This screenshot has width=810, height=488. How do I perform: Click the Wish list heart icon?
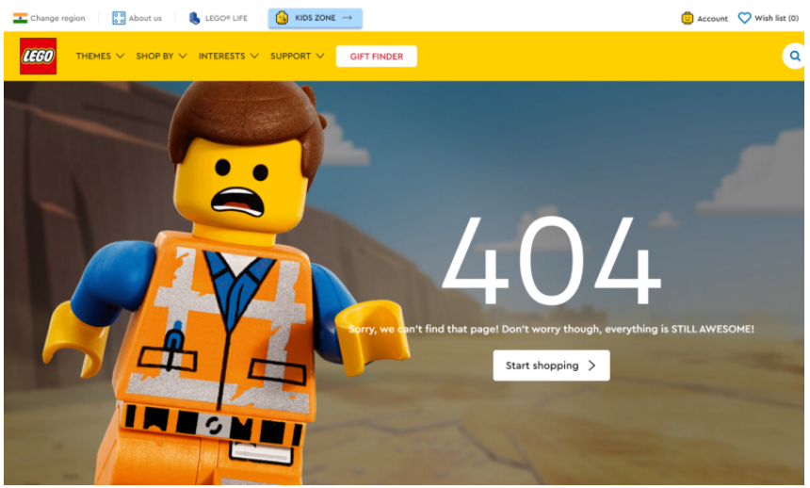744,18
